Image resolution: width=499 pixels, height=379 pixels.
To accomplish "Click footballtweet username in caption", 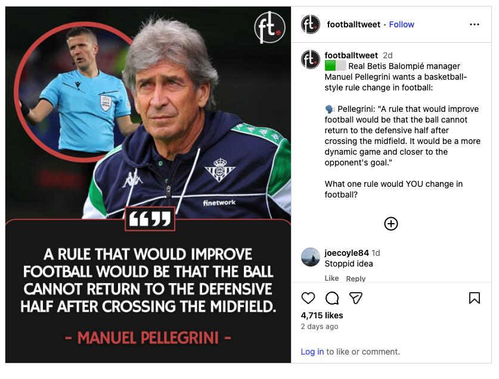I will [351, 55].
